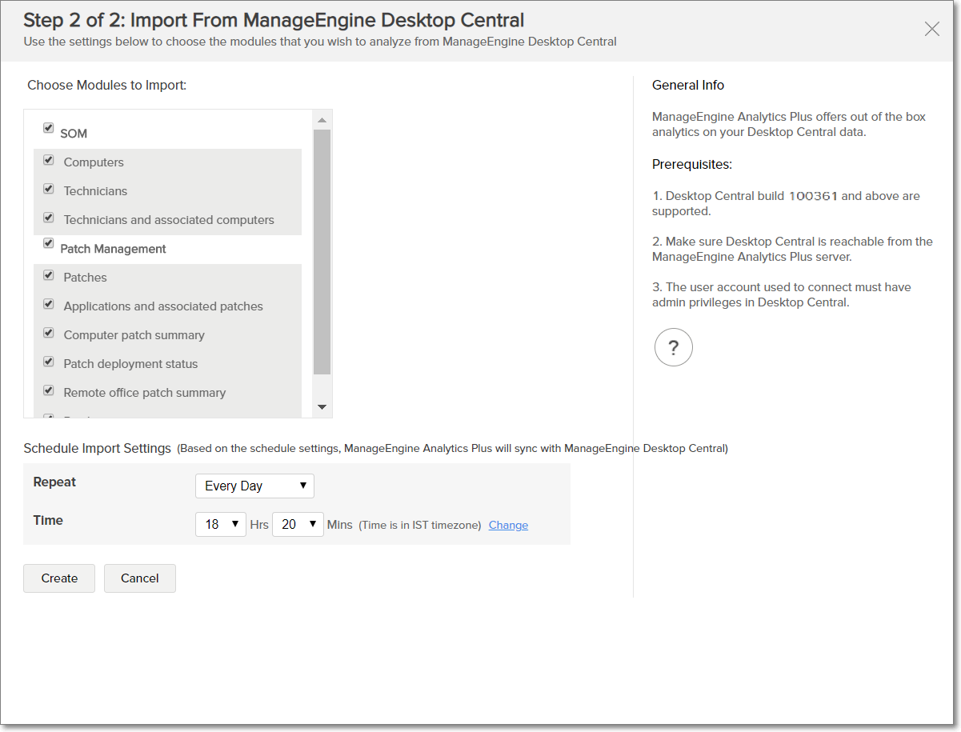Click the 'Schedule Import Settings' heading
The height and width of the screenshot is (732, 961).
point(98,448)
